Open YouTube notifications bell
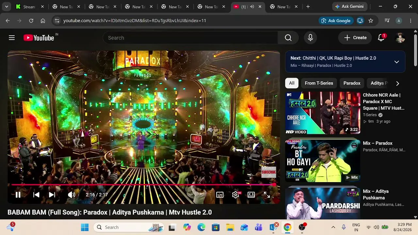The image size is (418, 235). [381, 38]
